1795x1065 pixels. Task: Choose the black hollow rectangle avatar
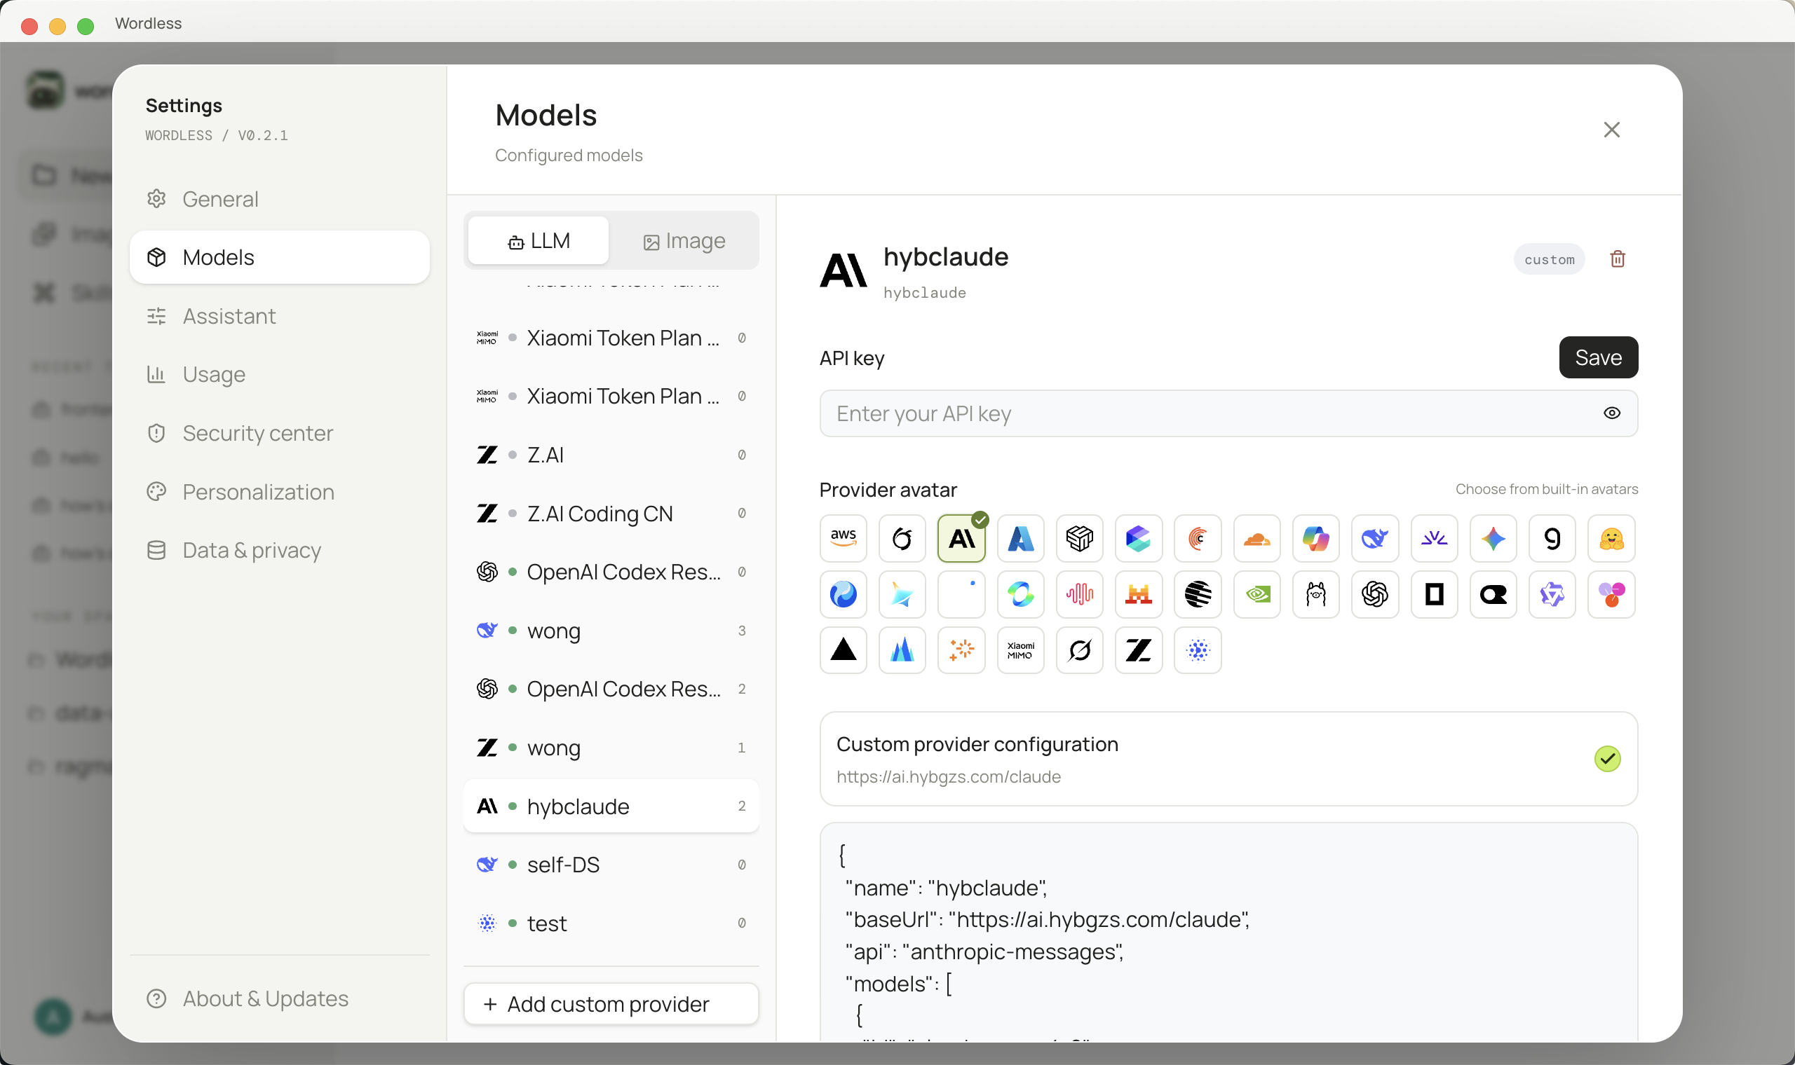(1434, 594)
